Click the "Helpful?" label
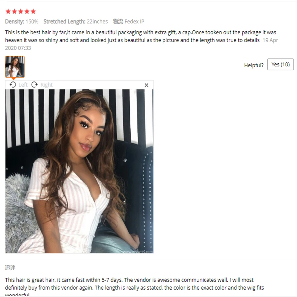Screen dimensions: 297x297 point(254,65)
